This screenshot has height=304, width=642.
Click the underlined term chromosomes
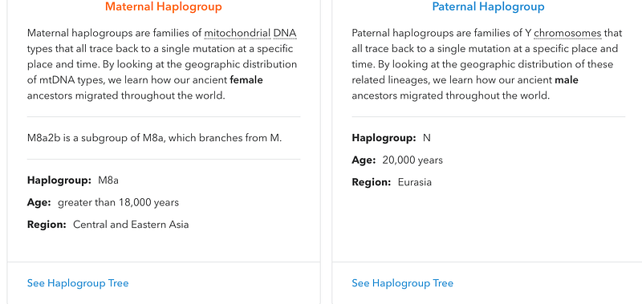pos(567,33)
